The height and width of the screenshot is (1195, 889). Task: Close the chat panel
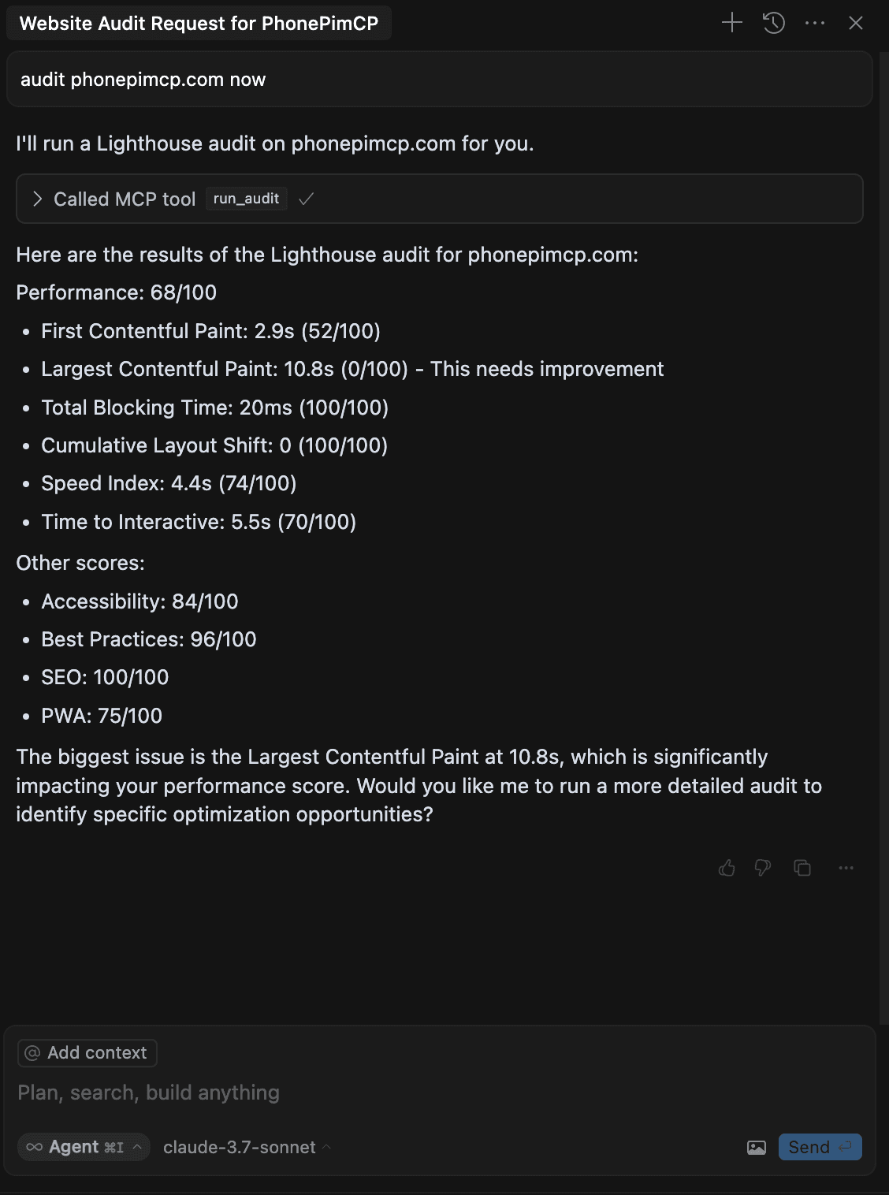(x=856, y=23)
